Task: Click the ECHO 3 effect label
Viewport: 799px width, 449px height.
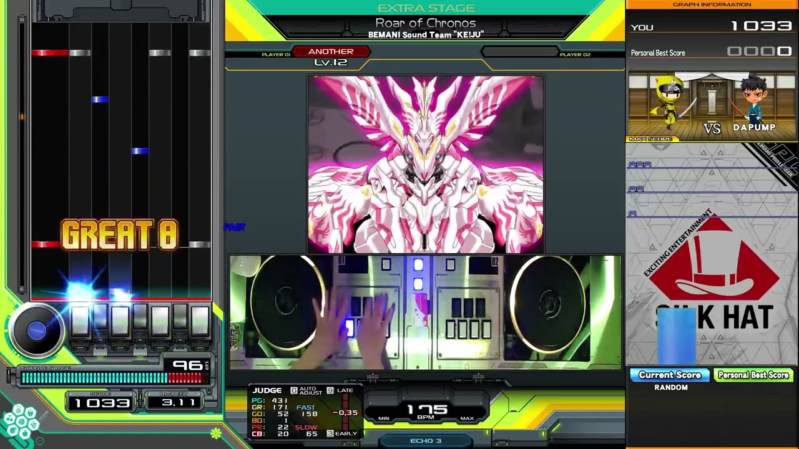Action: coord(426,441)
